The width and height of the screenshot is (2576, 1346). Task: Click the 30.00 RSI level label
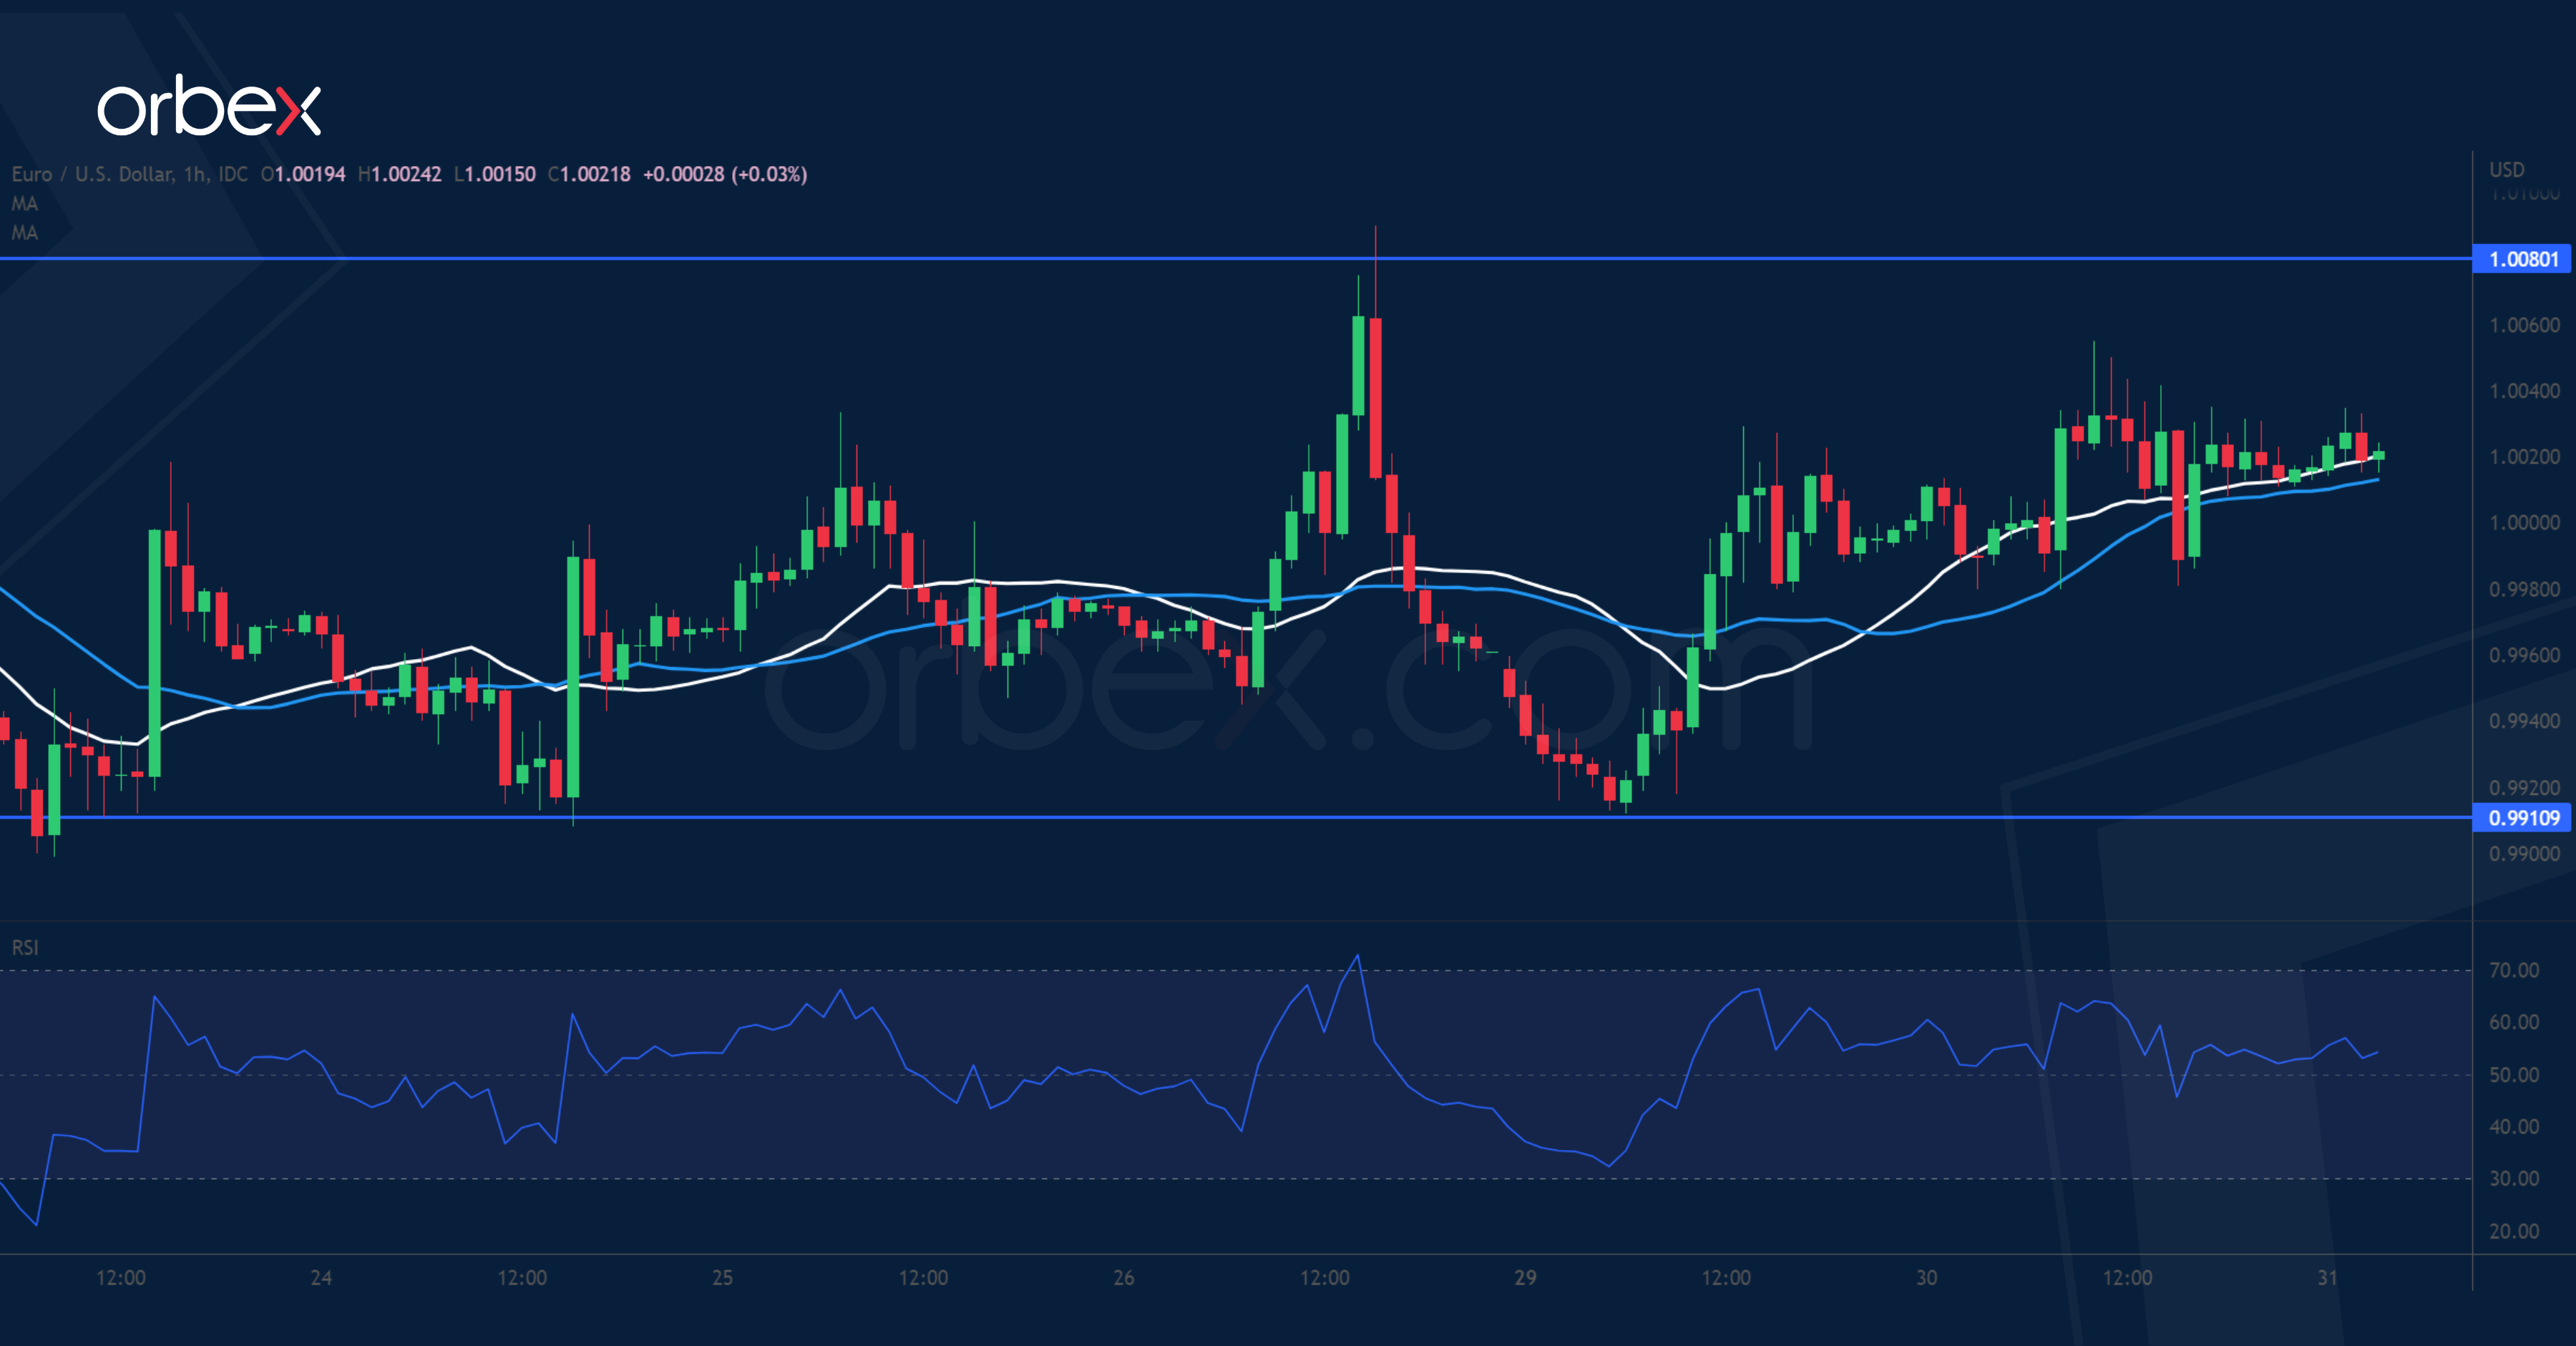(x=2513, y=1178)
